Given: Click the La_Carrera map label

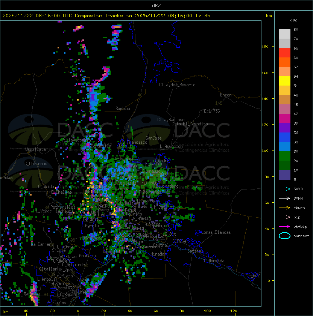Looking at the screenshot, I should coord(42,244).
